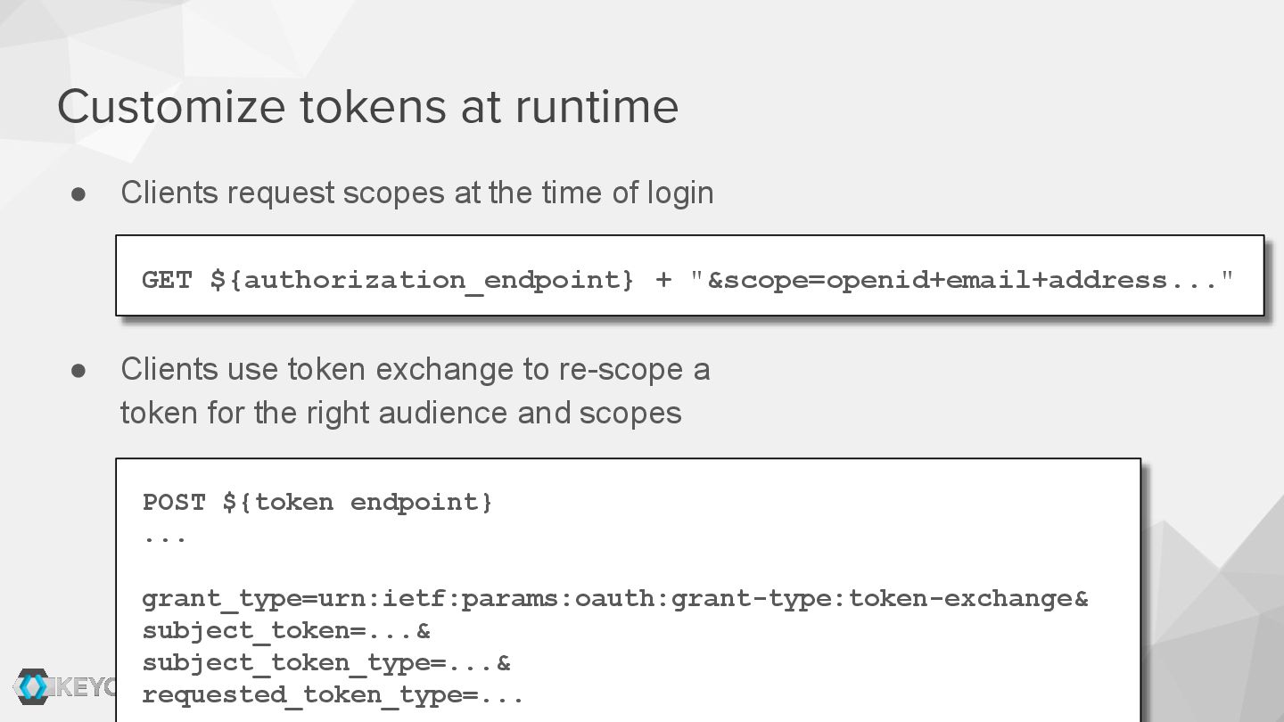Click 'Clients request scopes at the time of login'
The width and height of the screenshot is (1284, 722).
tap(417, 193)
